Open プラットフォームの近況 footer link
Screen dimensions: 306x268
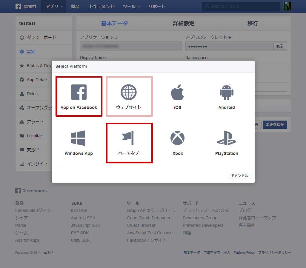click(206, 210)
